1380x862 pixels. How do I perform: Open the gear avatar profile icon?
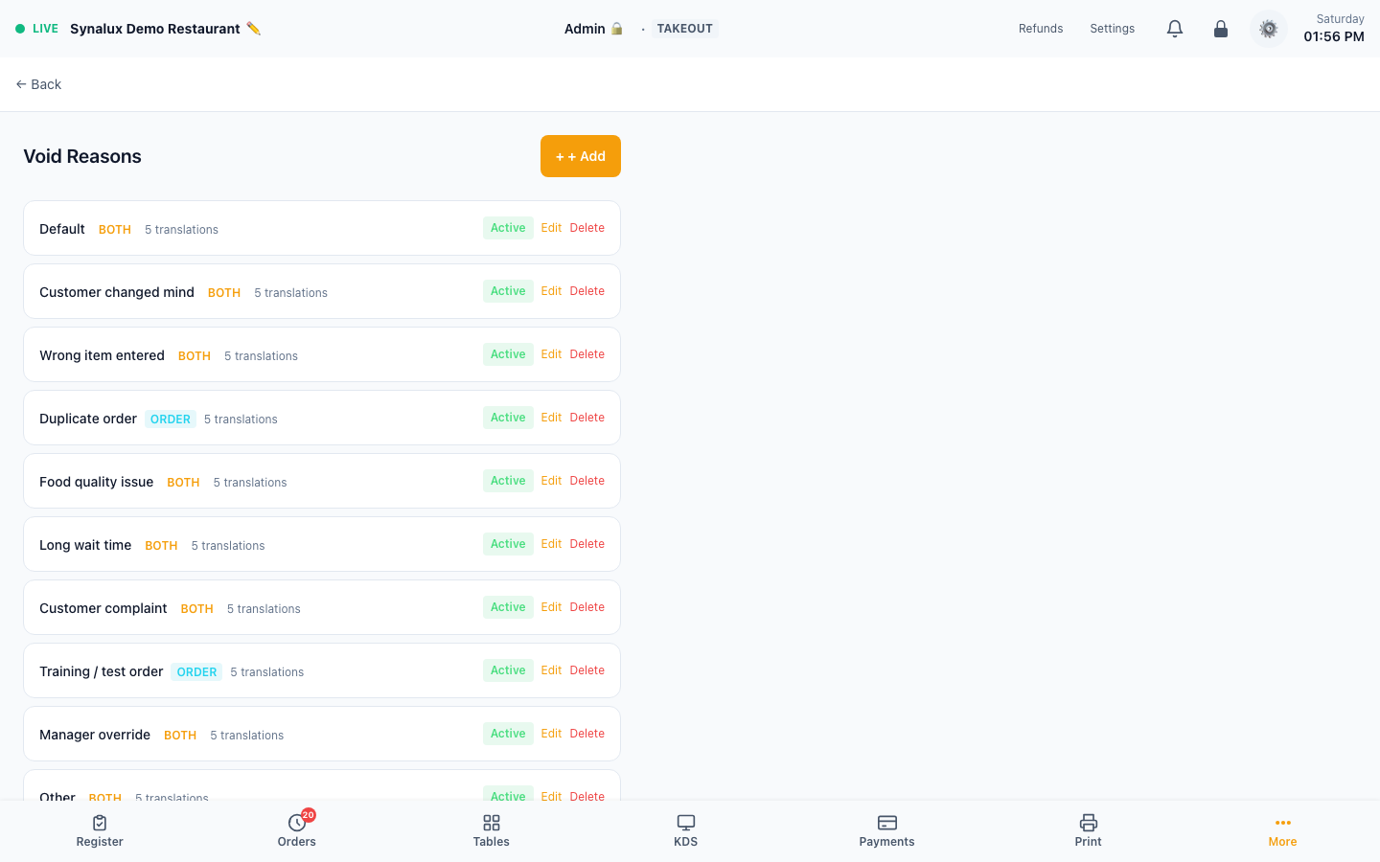(x=1269, y=29)
